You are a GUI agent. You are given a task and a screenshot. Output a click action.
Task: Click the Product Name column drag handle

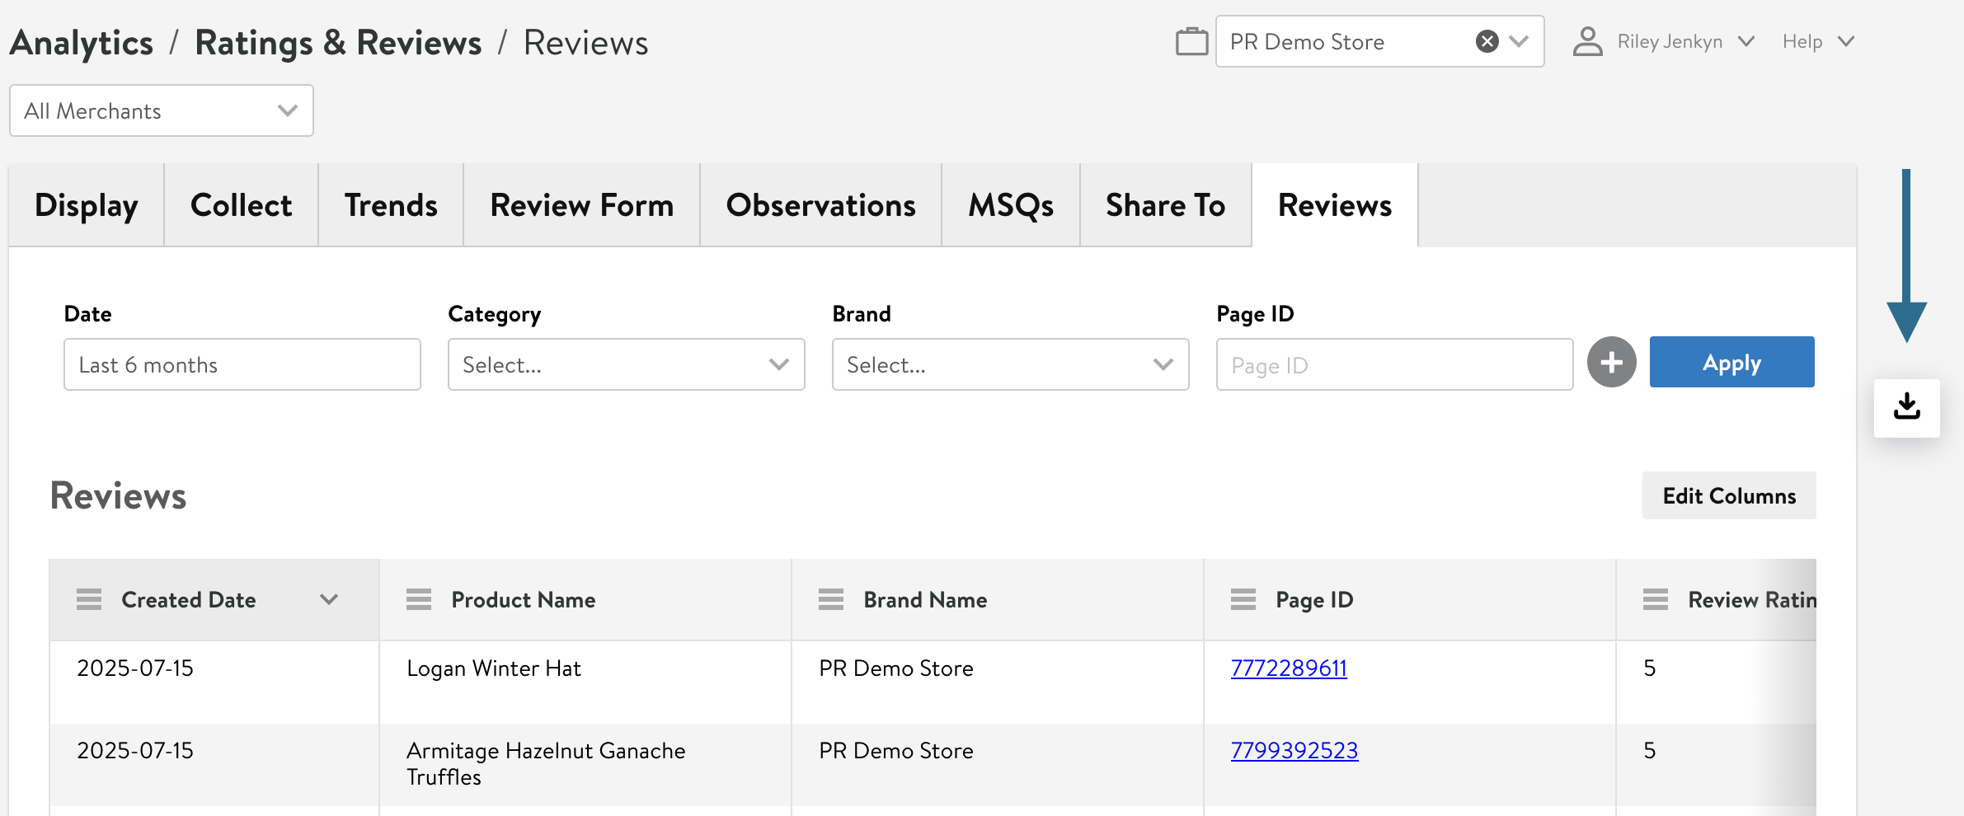pyautogui.click(x=419, y=599)
